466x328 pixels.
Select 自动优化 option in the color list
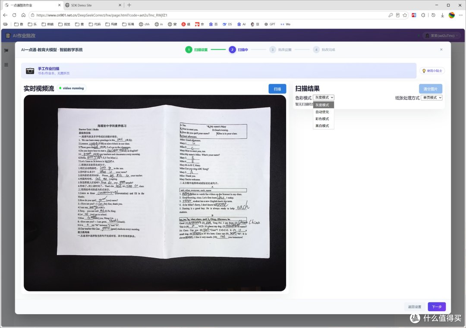click(x=324, y=112)
